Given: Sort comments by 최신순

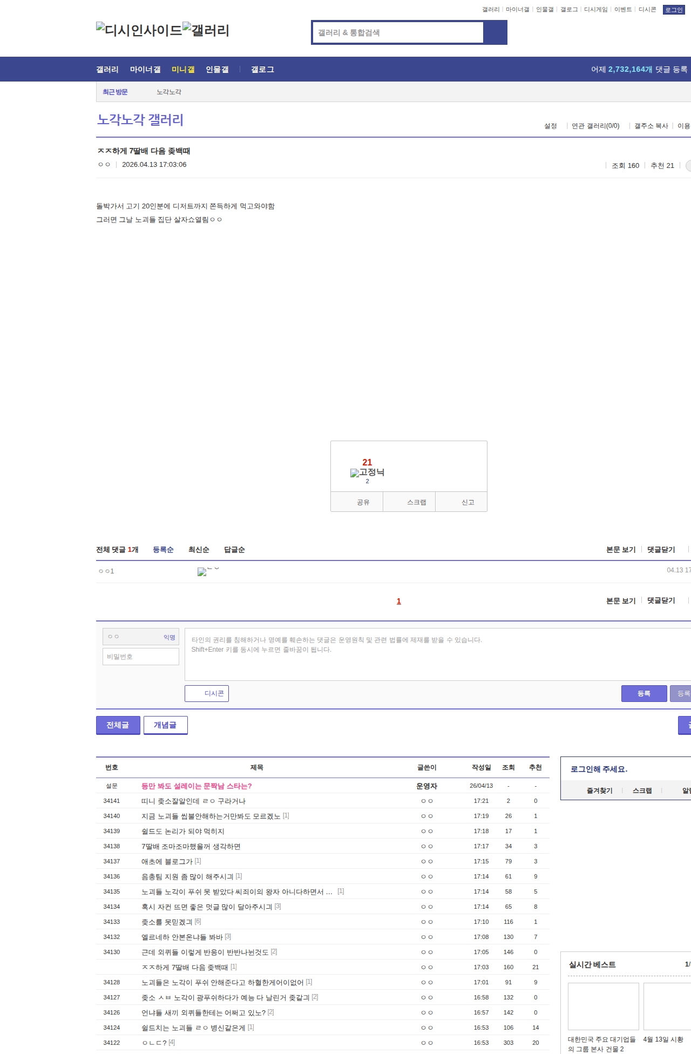Looking at the screenshot, I should coord(199,550).
